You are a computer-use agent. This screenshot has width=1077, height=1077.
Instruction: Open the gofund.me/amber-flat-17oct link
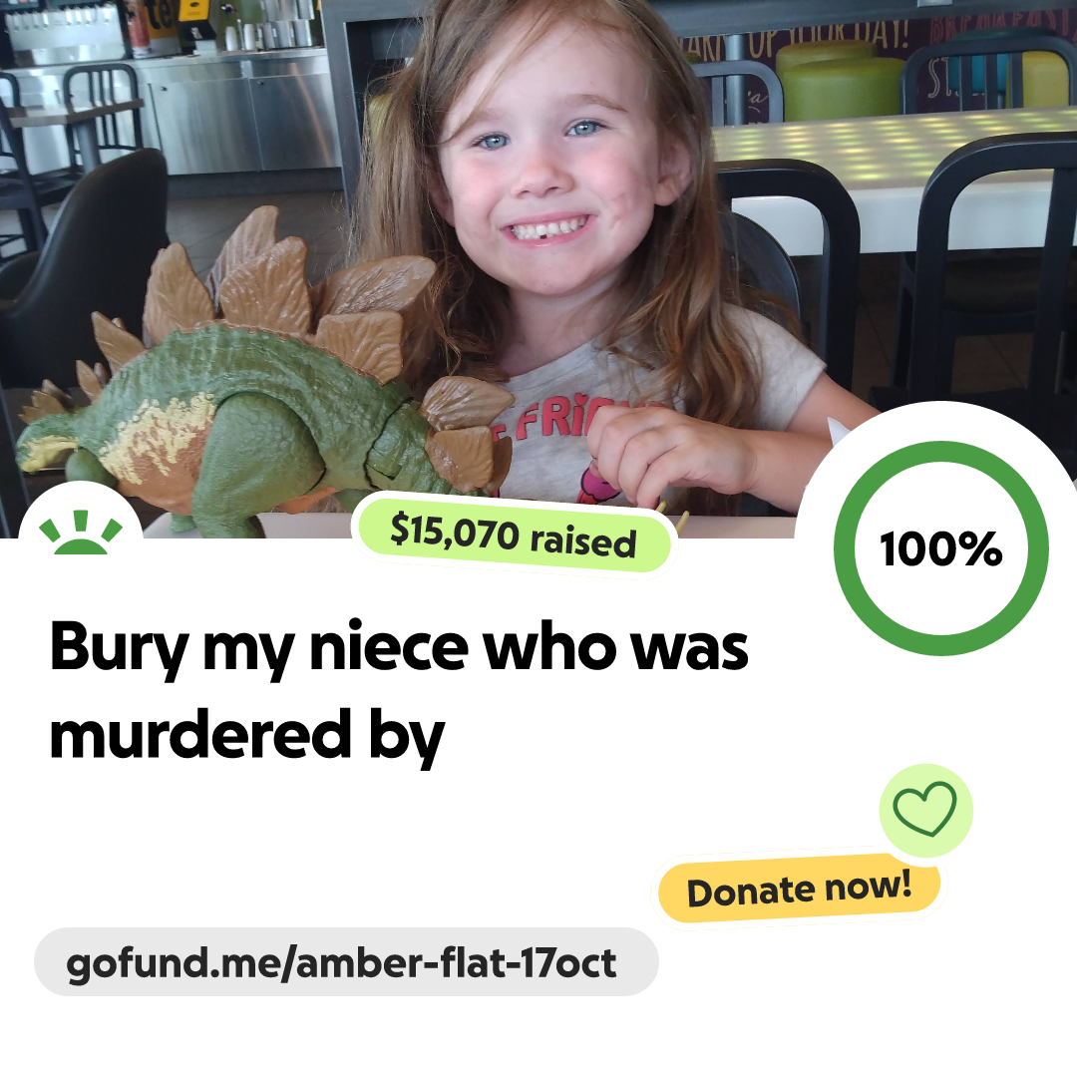click(x=341, y=963)
